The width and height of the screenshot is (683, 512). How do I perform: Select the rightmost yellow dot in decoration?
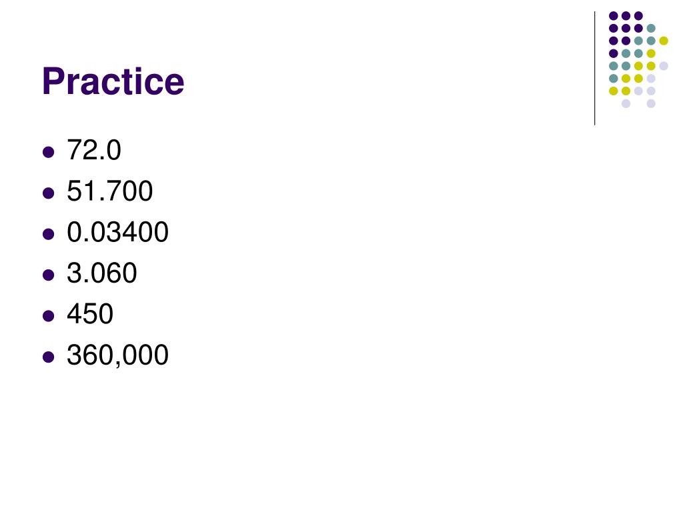(x=664, y=41)
